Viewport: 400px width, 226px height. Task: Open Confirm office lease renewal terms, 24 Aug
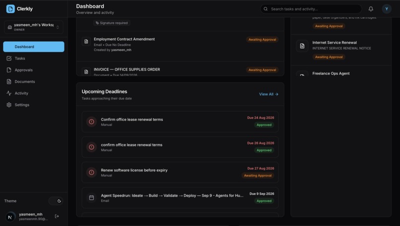point(180,122)
